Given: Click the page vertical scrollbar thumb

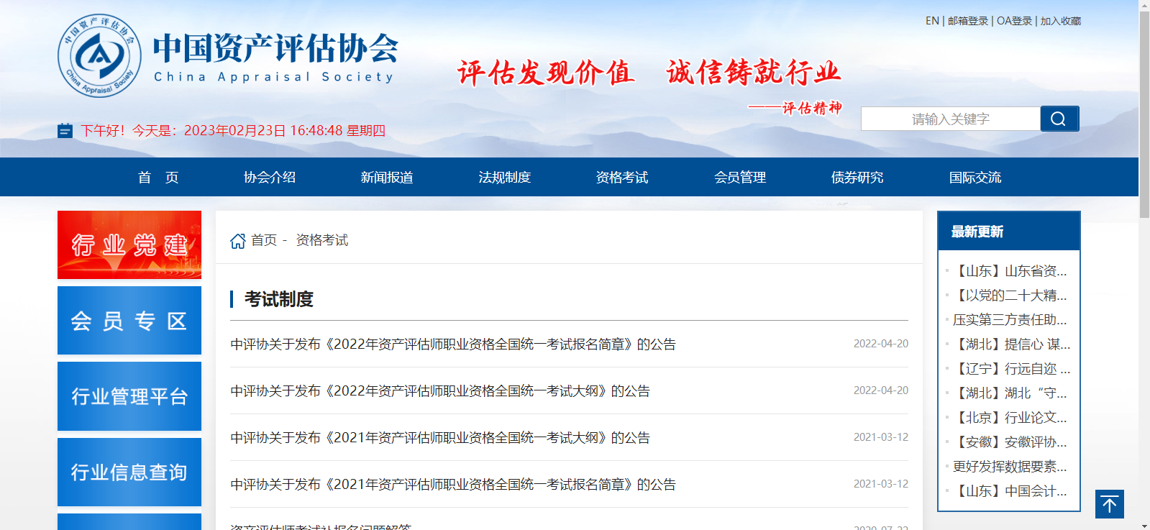Looking at the screenshot, I should (x=1144, y=115).
